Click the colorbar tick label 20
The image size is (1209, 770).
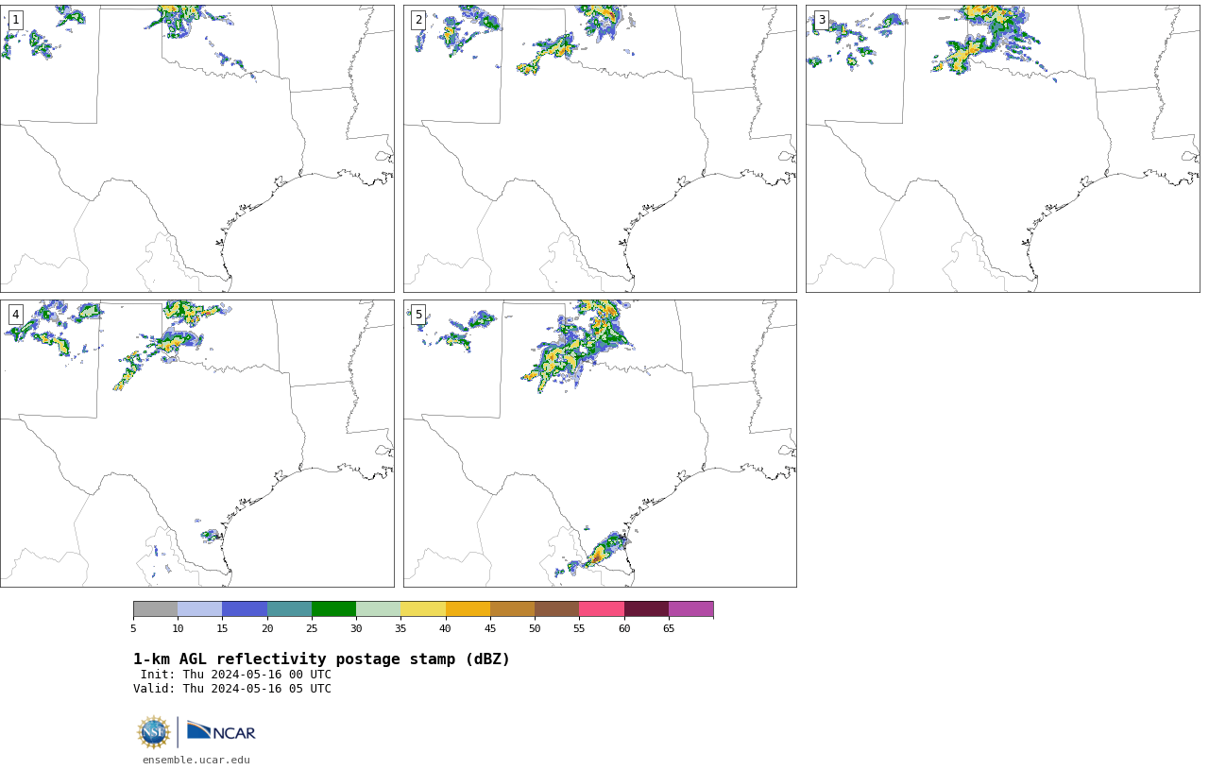267,629
